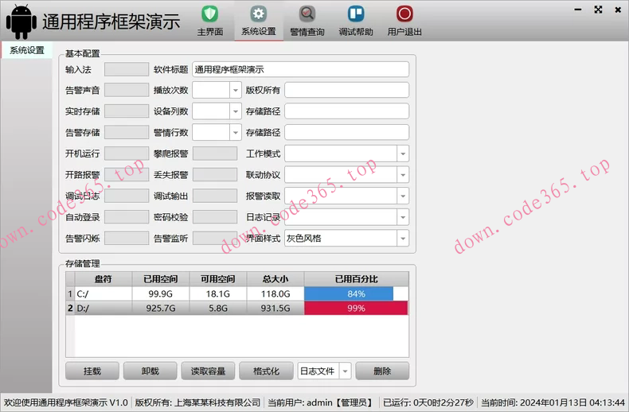Expand the 报警读取 dropdown

[x=346, y=196]
